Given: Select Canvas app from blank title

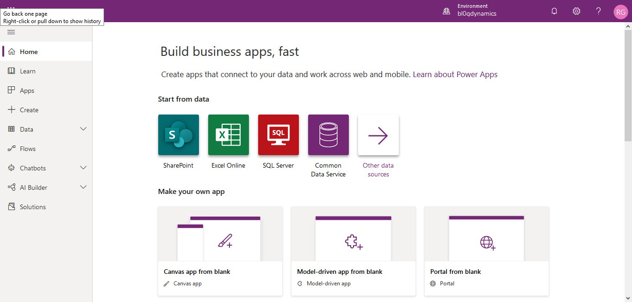Looking at the screenshot, I should tap(197, 272).
